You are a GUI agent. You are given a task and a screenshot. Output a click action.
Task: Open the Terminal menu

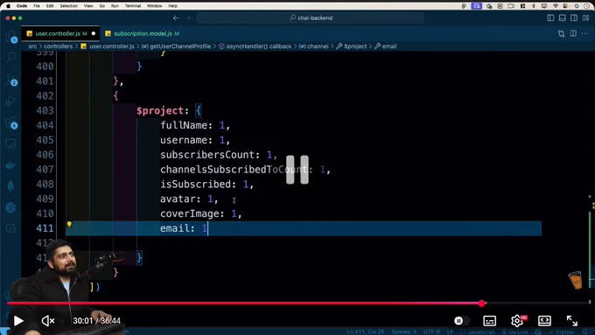click(x=133, y=6)
